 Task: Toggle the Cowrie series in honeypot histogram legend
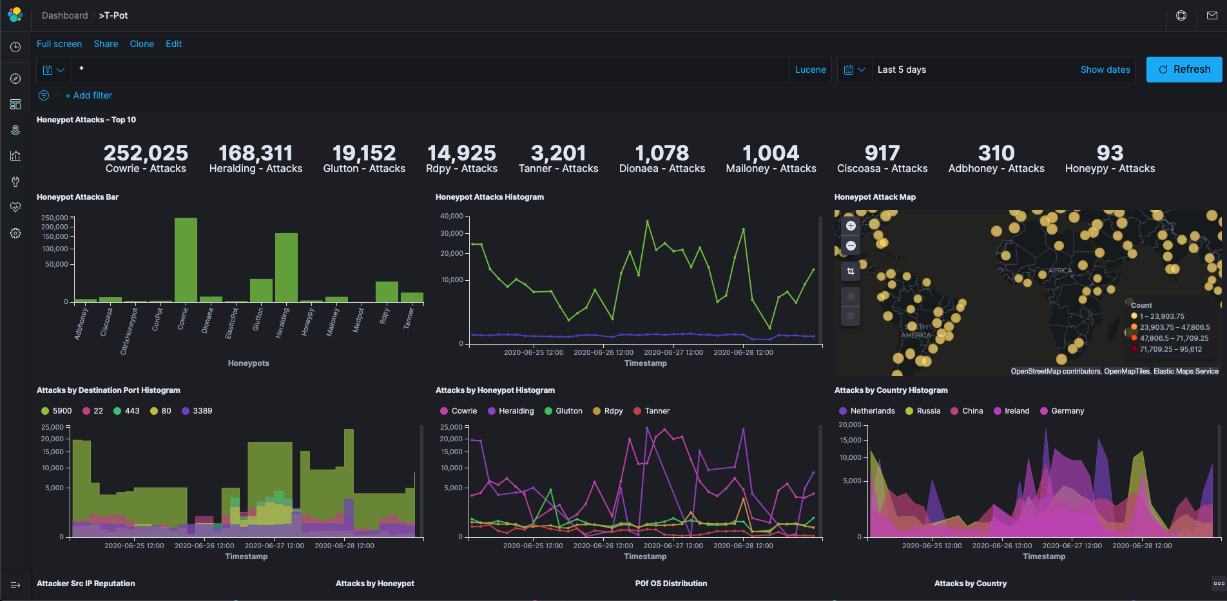464,411
